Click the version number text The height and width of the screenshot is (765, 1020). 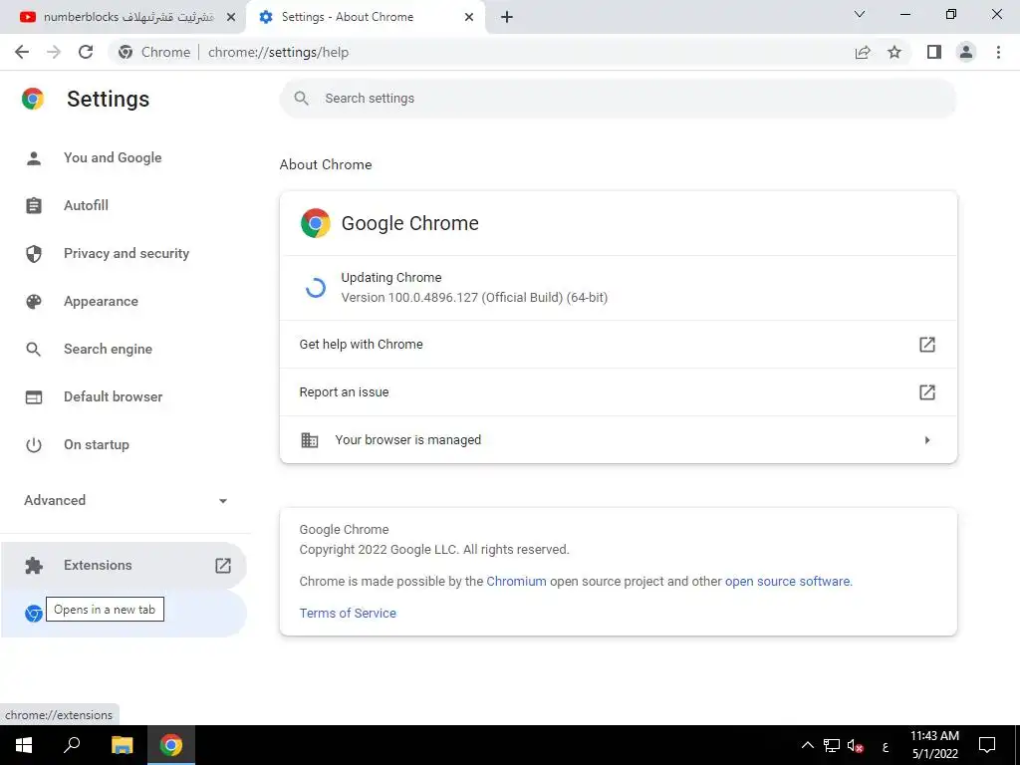pos(474,298)
